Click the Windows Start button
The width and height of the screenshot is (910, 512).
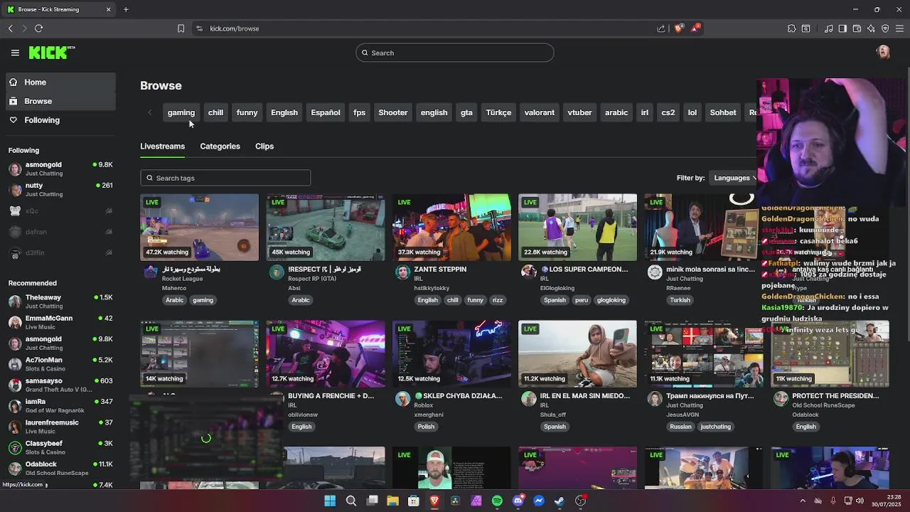click(330, 501)
